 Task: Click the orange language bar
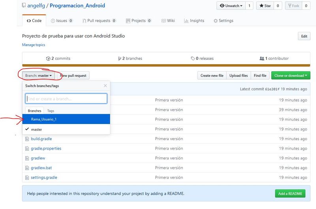click(166, 65)
